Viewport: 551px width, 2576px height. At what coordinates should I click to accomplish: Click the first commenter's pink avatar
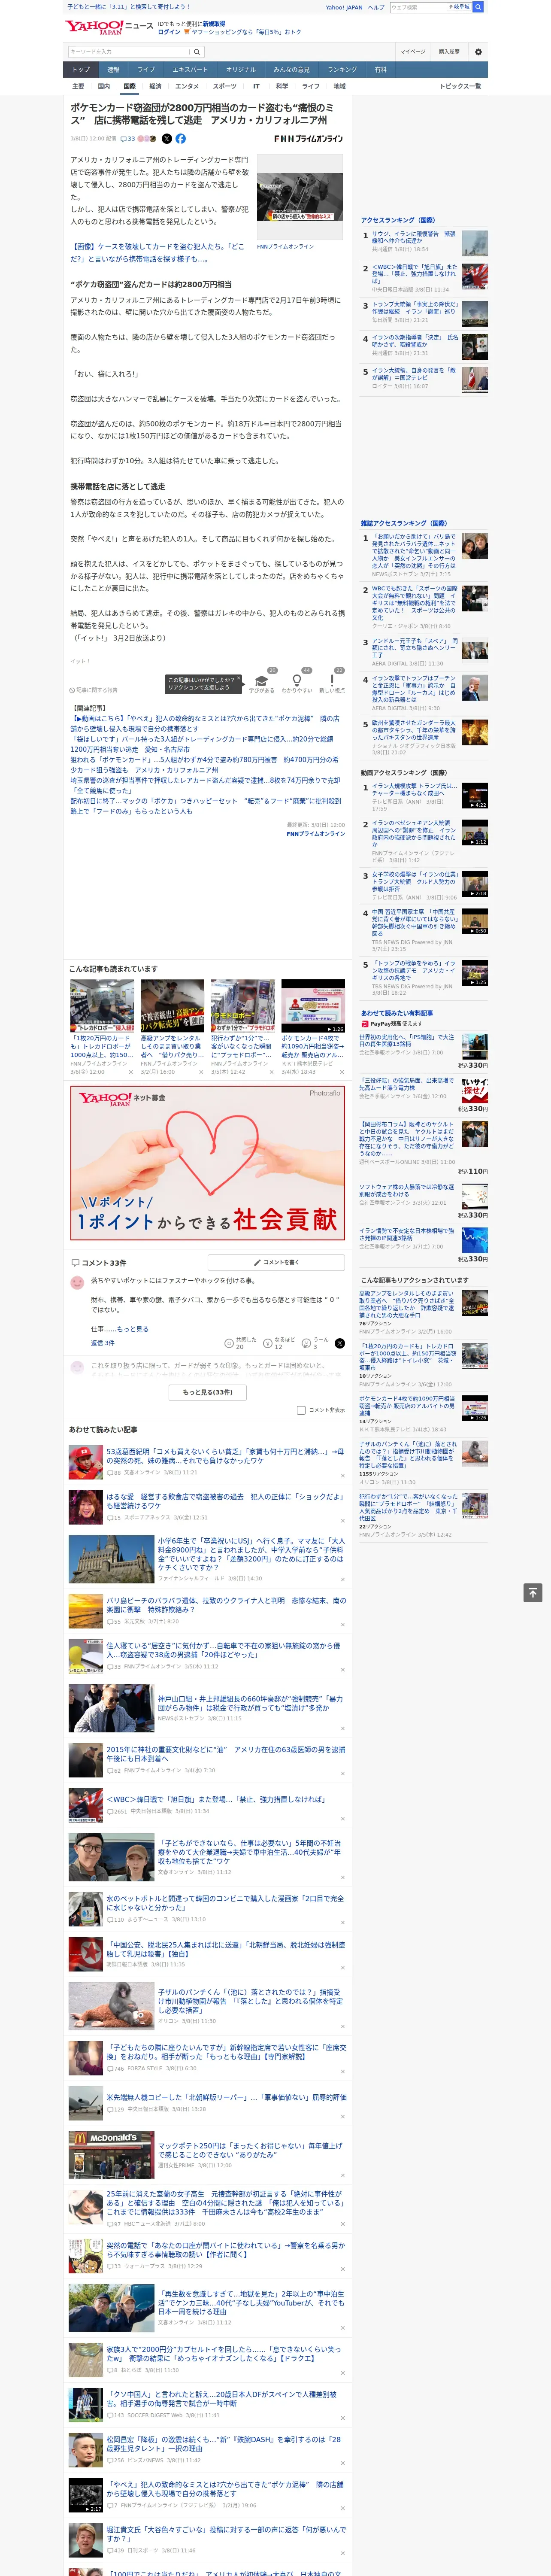[x=77, y=1282]
